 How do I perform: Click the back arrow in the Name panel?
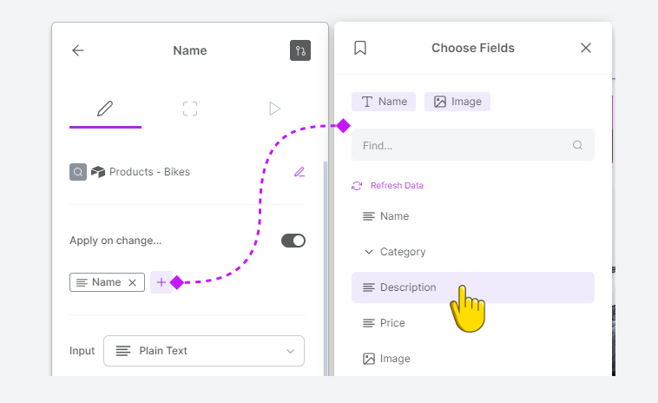coord(78,50)
